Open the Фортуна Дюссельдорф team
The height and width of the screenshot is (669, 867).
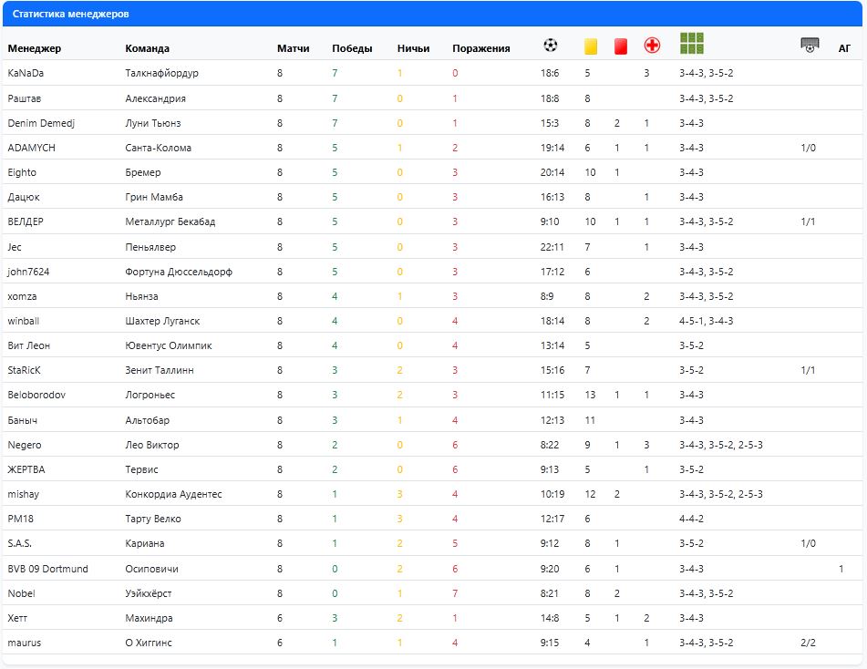point(178,272)
